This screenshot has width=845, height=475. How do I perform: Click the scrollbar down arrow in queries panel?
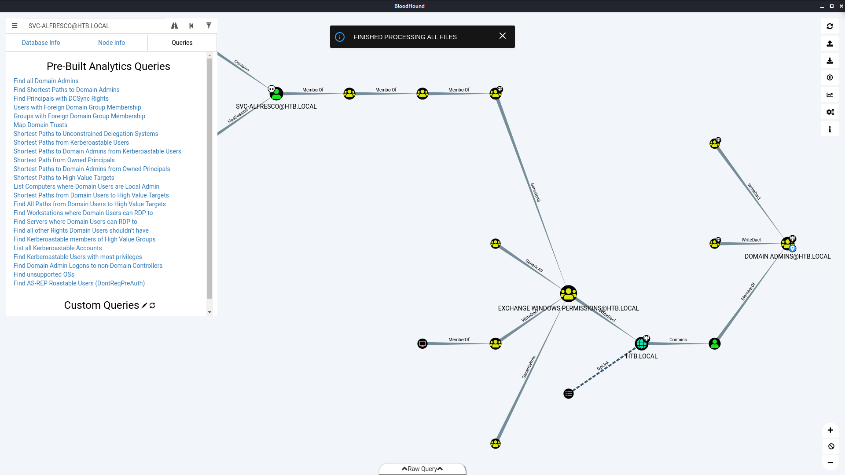point(209,312)
